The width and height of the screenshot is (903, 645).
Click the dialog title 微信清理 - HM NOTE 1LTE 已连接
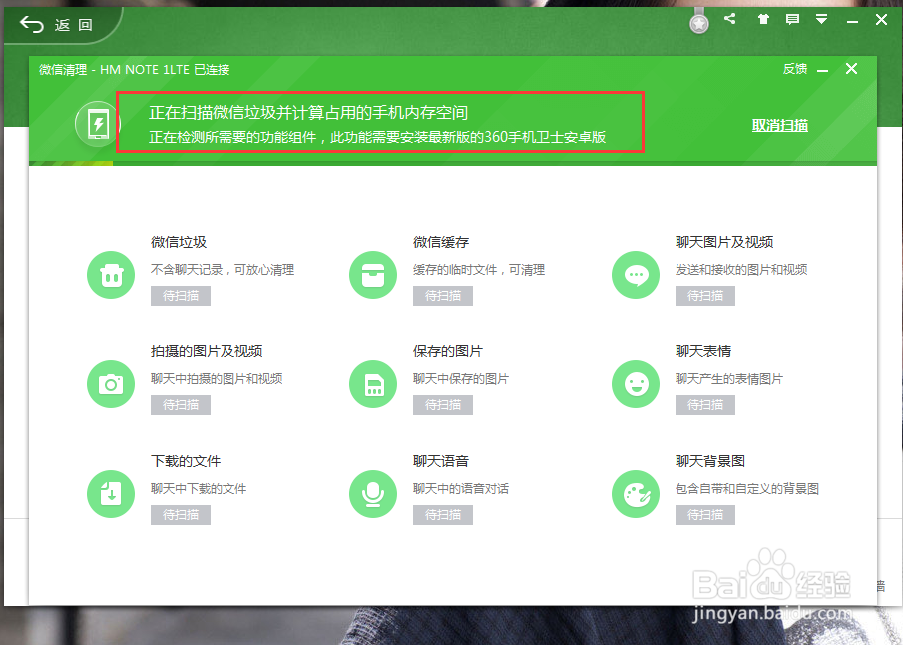pos(134,70)
